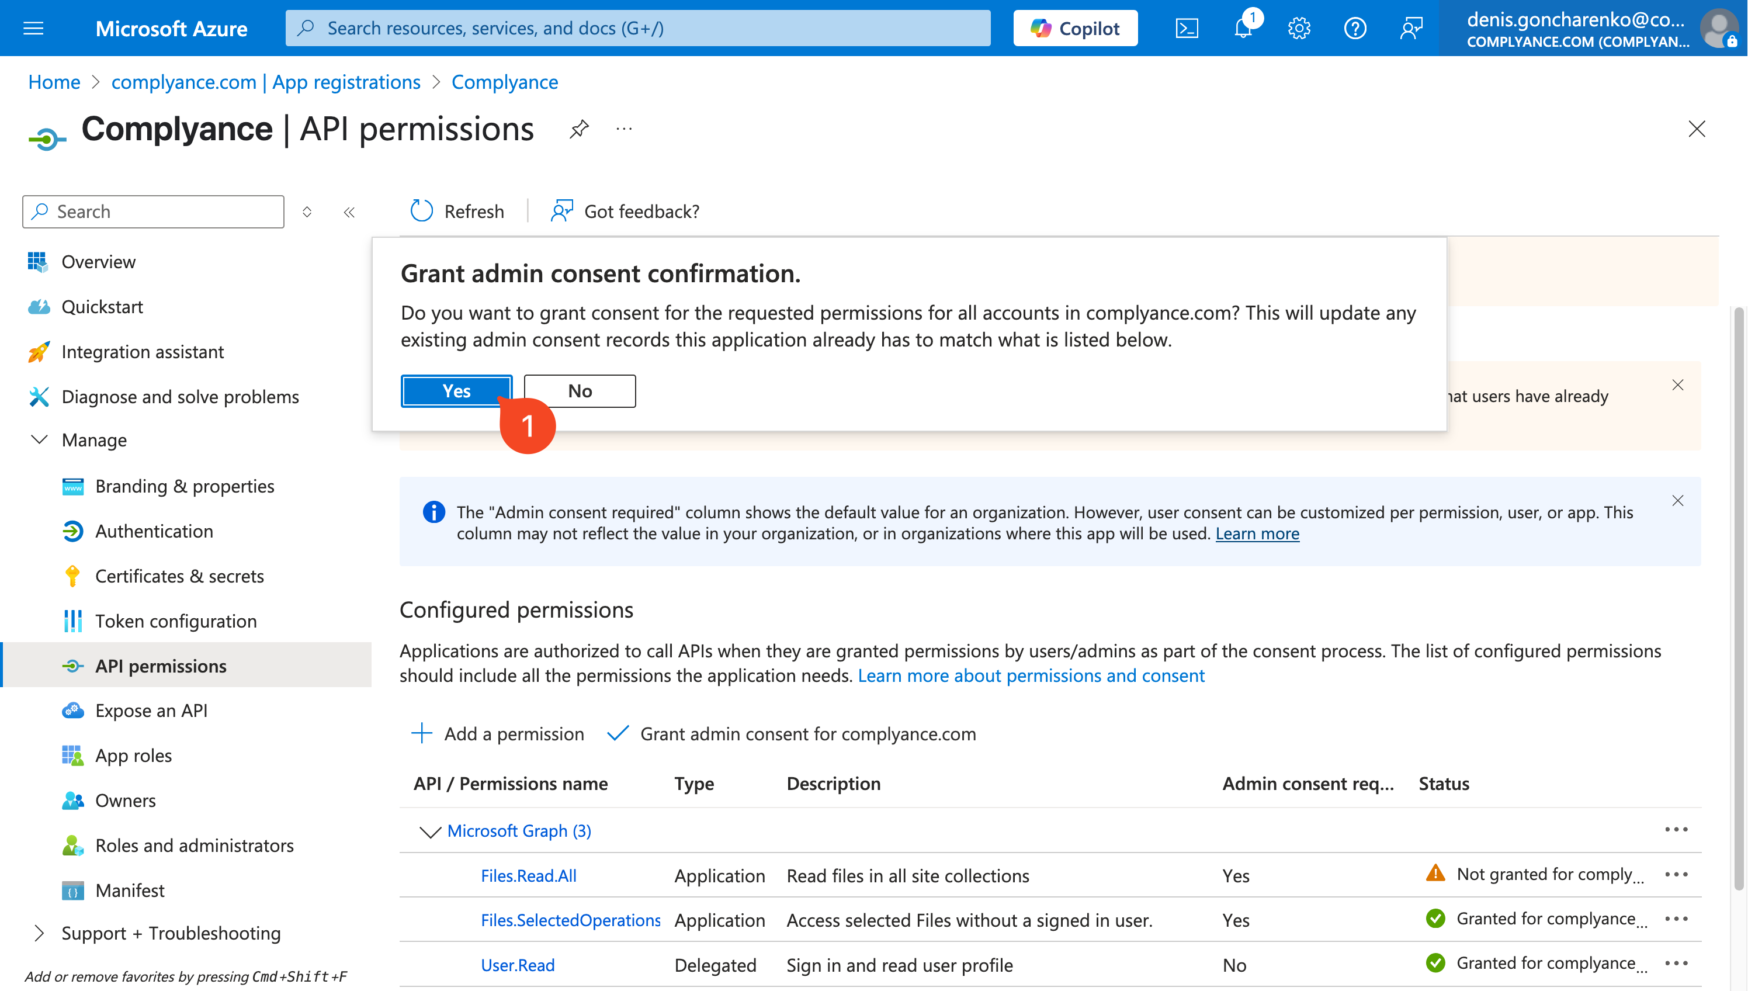Click the page vertical scrollbar
The height and width of the screenshot is (991, 1748).
point(1739,599)
